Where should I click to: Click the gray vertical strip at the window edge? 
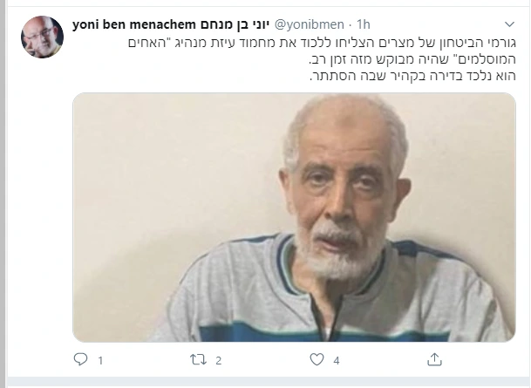click(x=3, y=194)
